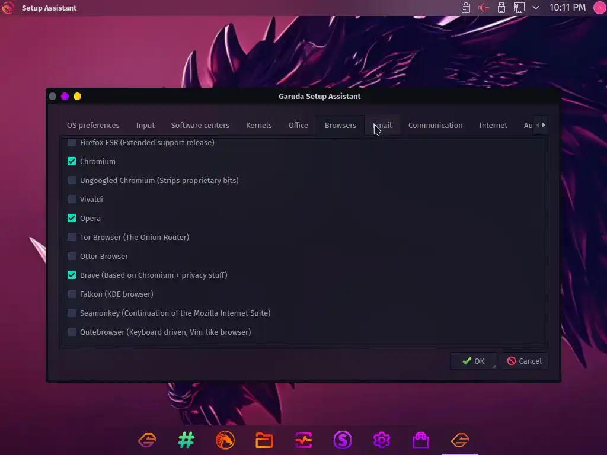Open the Software centers tab
Image resolution: width=607 pixels, height=455 pixels.
[x=200, y=126]
